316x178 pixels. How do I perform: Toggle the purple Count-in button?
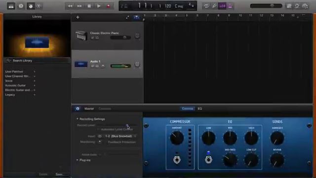click(x=222, y=6)
